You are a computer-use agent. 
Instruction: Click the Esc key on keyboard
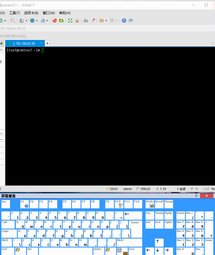point(6,204)
